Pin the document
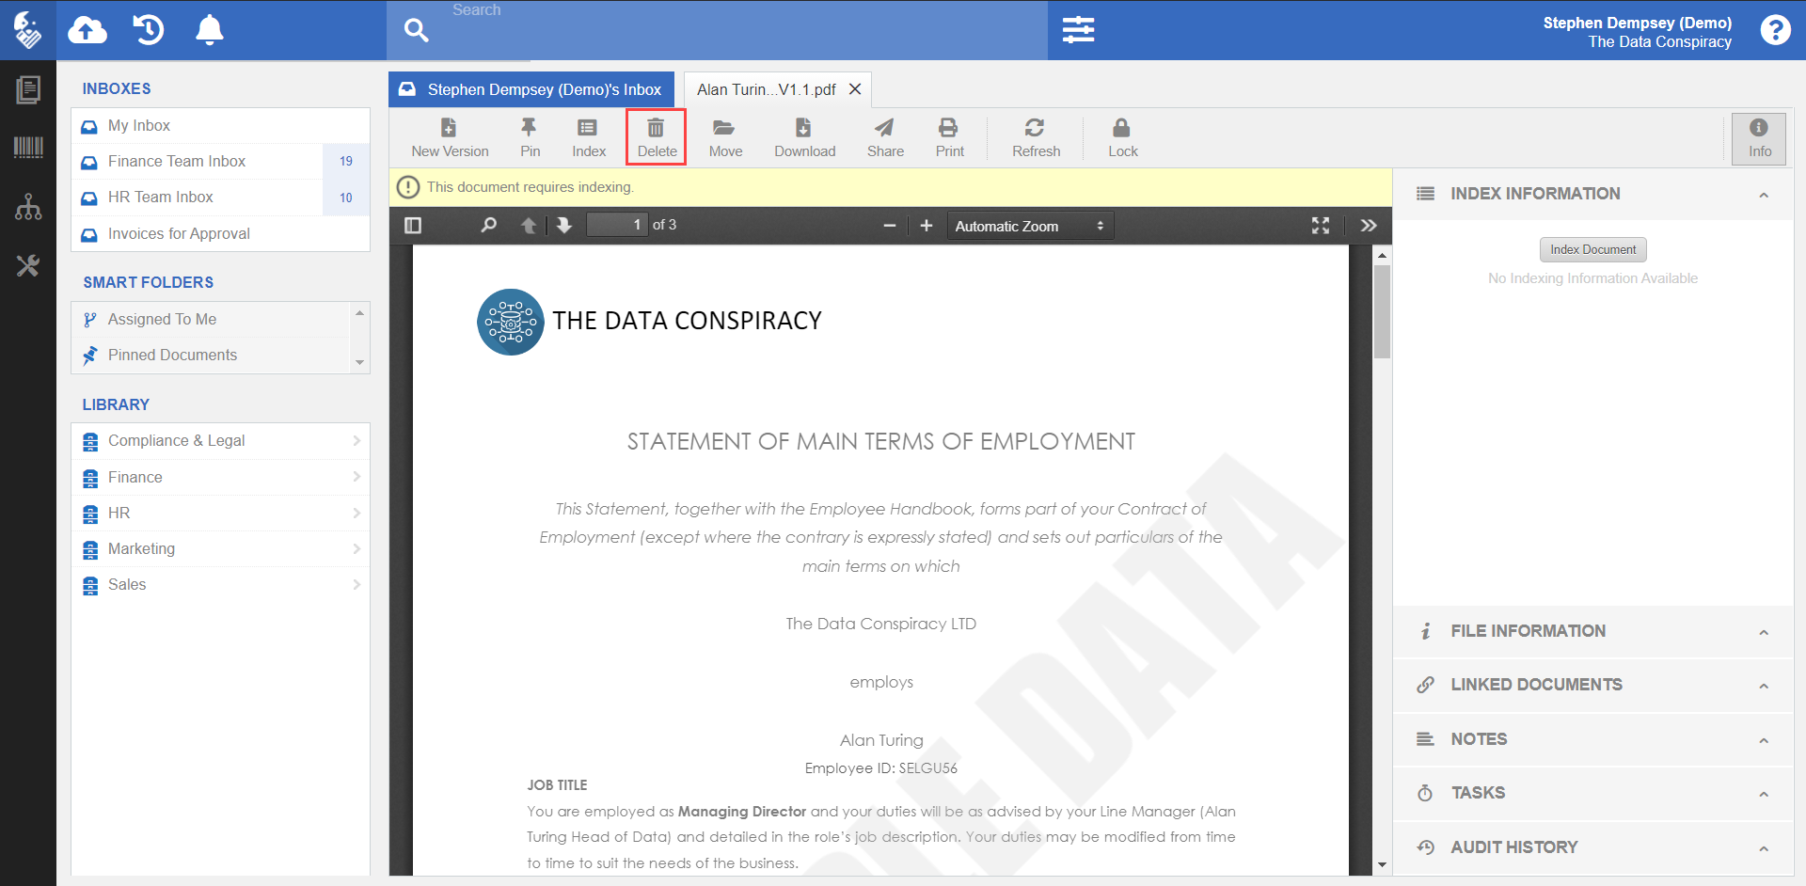 pos(530,137)
